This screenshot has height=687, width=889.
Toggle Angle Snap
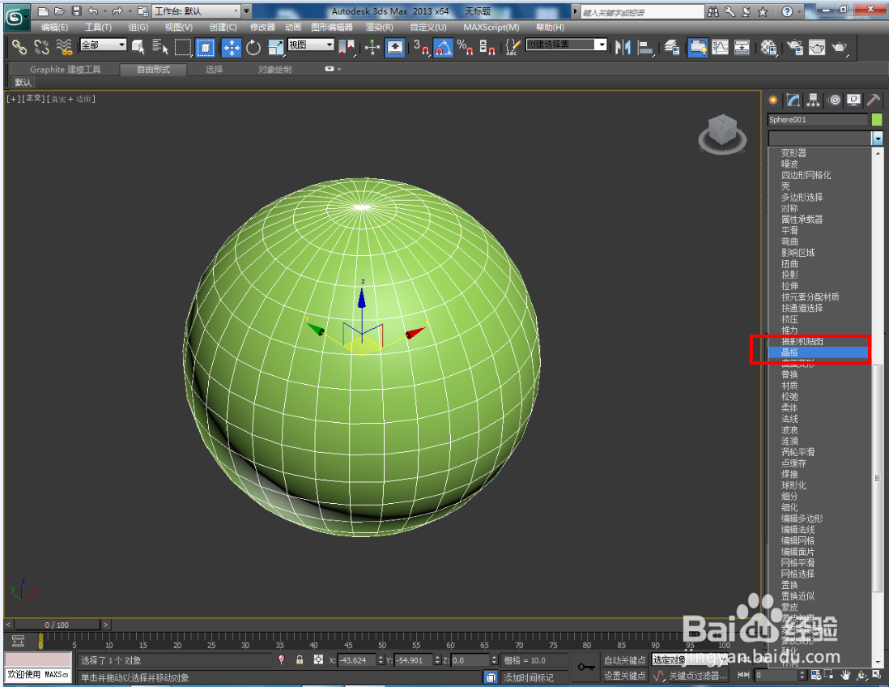point(444,47)
